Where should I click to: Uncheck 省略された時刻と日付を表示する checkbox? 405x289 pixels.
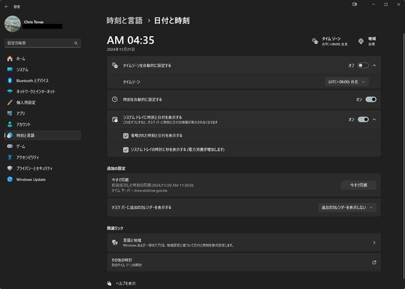[126, 135]
